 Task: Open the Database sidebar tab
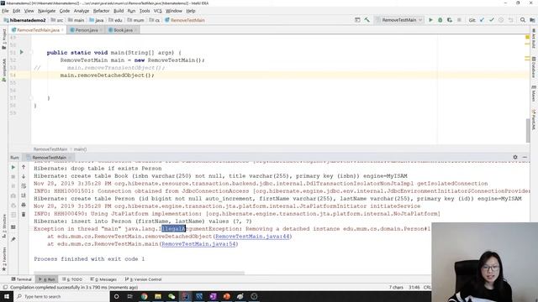click(x=534, y=67)
